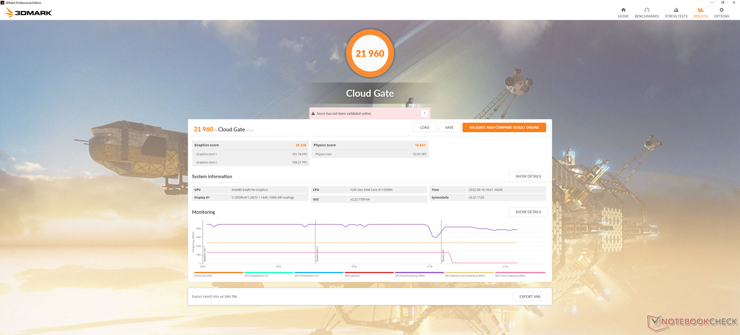Click the Display #1 resolution value
The width and height of the screenshot is (740, 335).
(262, 198)
